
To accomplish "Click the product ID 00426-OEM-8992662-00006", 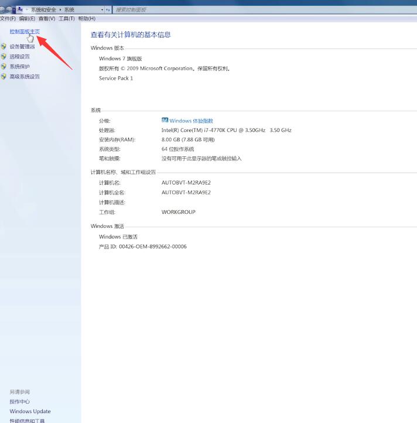I will pyautogui.click(x=153, y=247).
